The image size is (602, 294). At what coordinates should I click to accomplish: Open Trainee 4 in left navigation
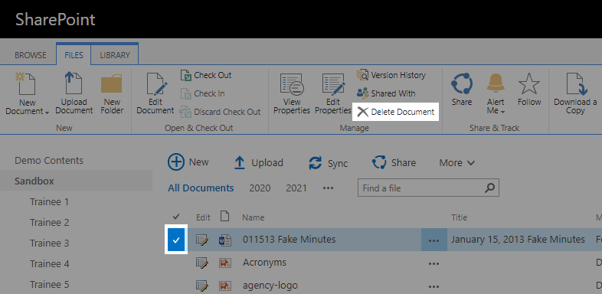pyautogui.click(x=50, y=264)
